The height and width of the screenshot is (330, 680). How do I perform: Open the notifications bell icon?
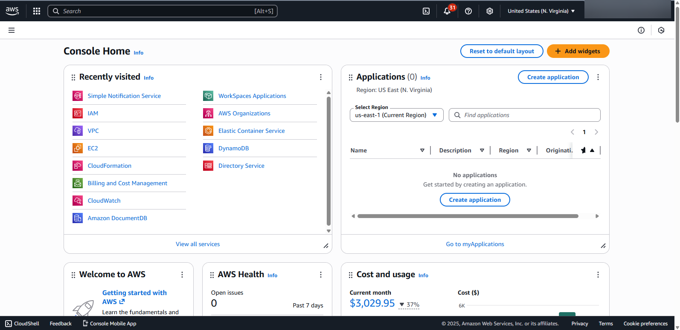tap(447, 11)
